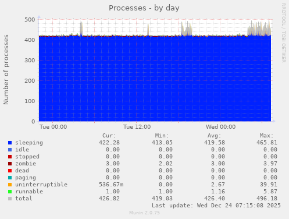Click the idle legend color swatch
Image resolution: width=289 pixels, height=219 pixels.
pos(10,150)
